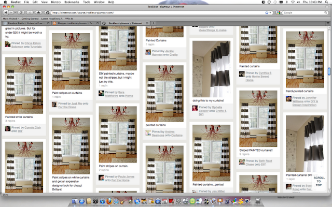Reload the page with the Refresh button

[21, 12]
